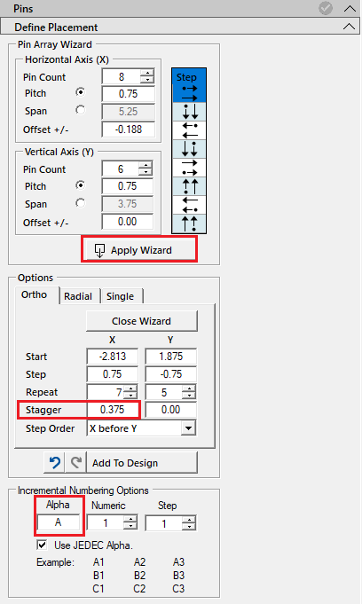Click the blue undo arrow icon
Viewport: 362px width, 604px height.
pyautogui.click(x=55, y=462)
